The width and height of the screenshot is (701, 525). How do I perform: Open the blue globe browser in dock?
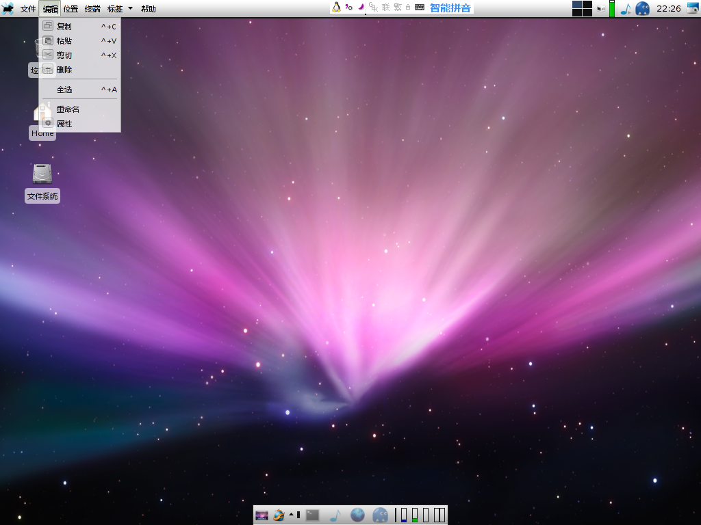pyautogui.click(x=357, y=515)
